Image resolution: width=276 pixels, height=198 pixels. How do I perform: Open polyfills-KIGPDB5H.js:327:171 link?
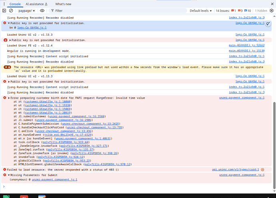84,146
